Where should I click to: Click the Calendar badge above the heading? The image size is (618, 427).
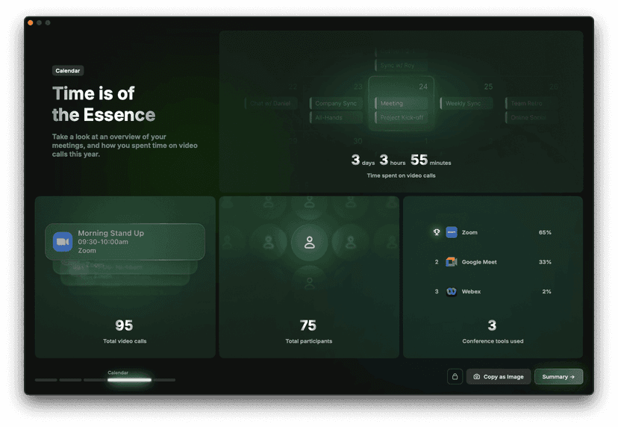[68, 71]
